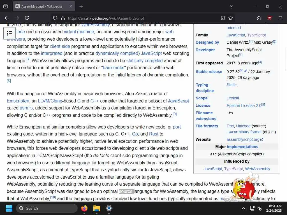Image resolution: width=287 pixels, height=215 pixels.
Task: Open the network status tray icon
Action: (x=253, y=208)
